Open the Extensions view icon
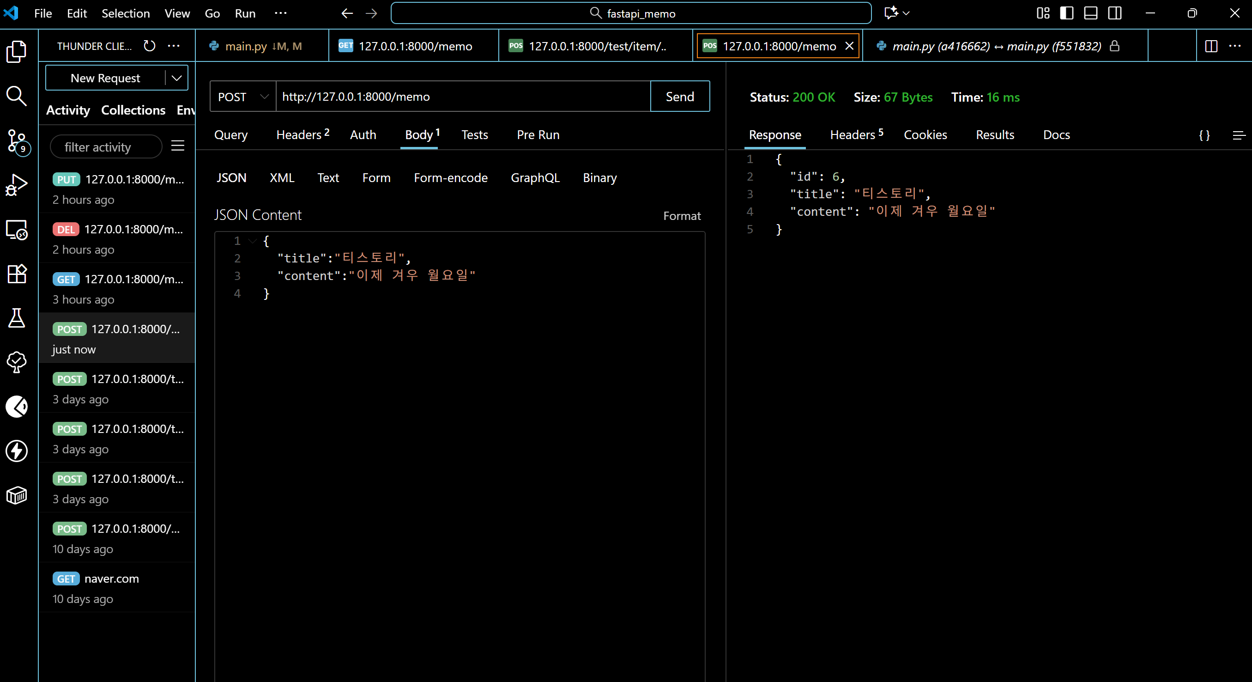The height and width of the screenshot is (682, 1252). click(x=17, y=274)
